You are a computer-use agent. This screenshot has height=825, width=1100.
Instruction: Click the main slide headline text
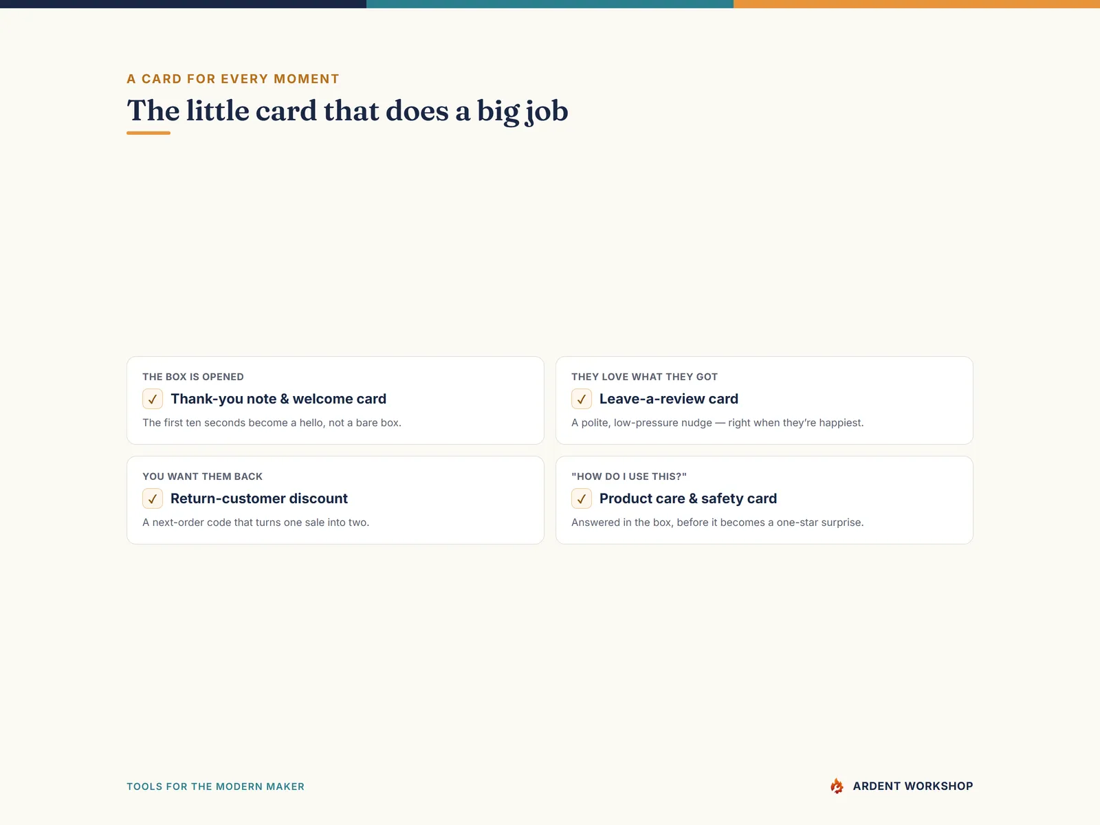[347, 111]
